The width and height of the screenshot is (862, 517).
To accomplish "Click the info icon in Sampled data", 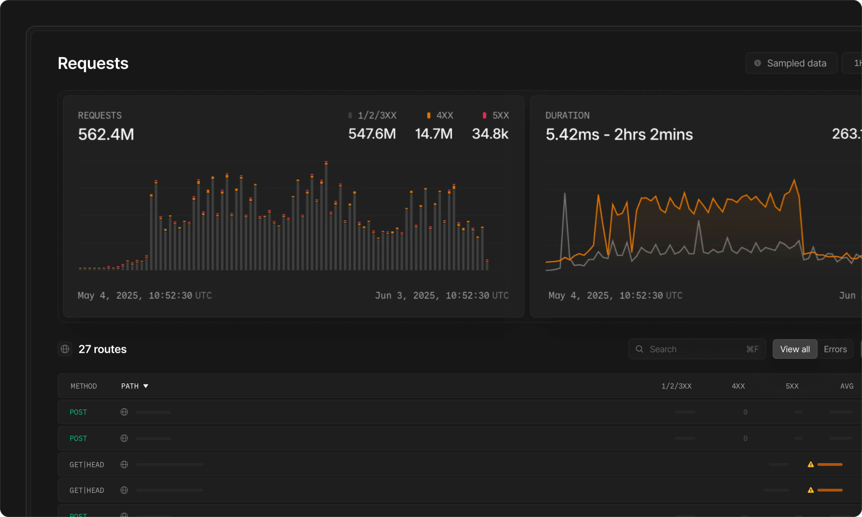I will coord(757,63).
